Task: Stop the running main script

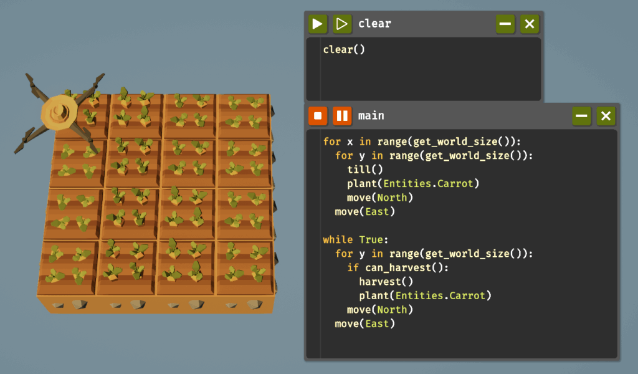Action: 318,116
